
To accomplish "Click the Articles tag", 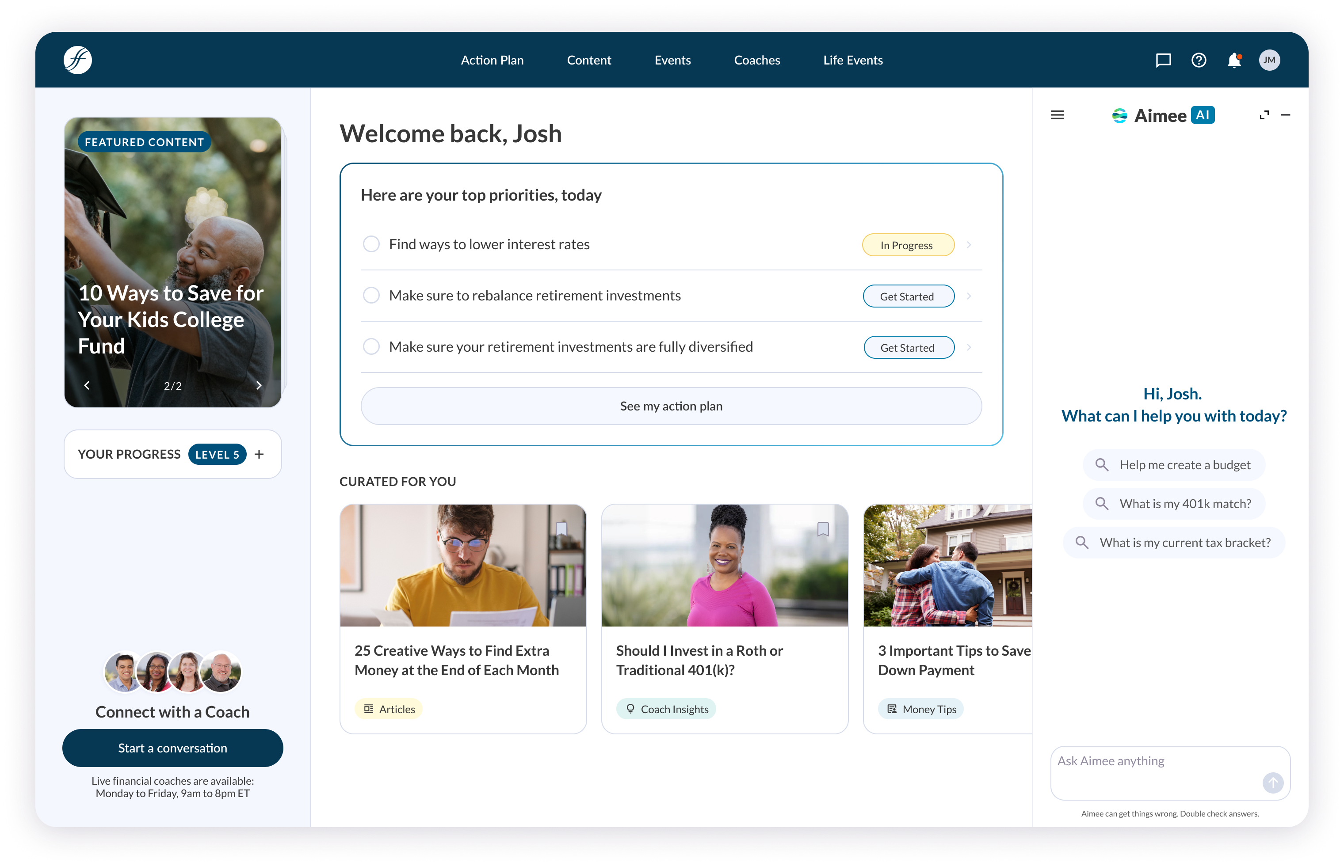I will point(389,709).
